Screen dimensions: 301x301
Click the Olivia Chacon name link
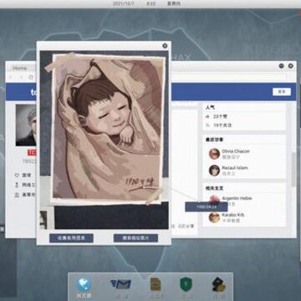click(x=236, y=151)
